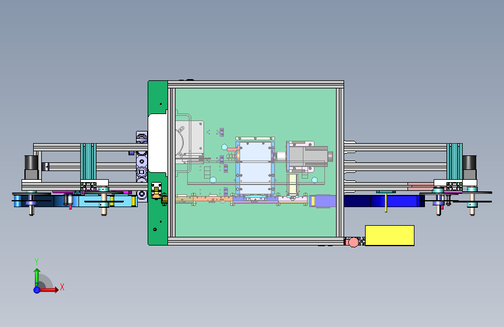Pick the pink round part next to yellow box
Viewport: 504px width, 327px height.
pos(353,242)
